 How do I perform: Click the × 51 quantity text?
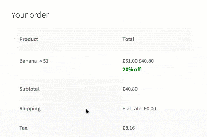point(44,61)
